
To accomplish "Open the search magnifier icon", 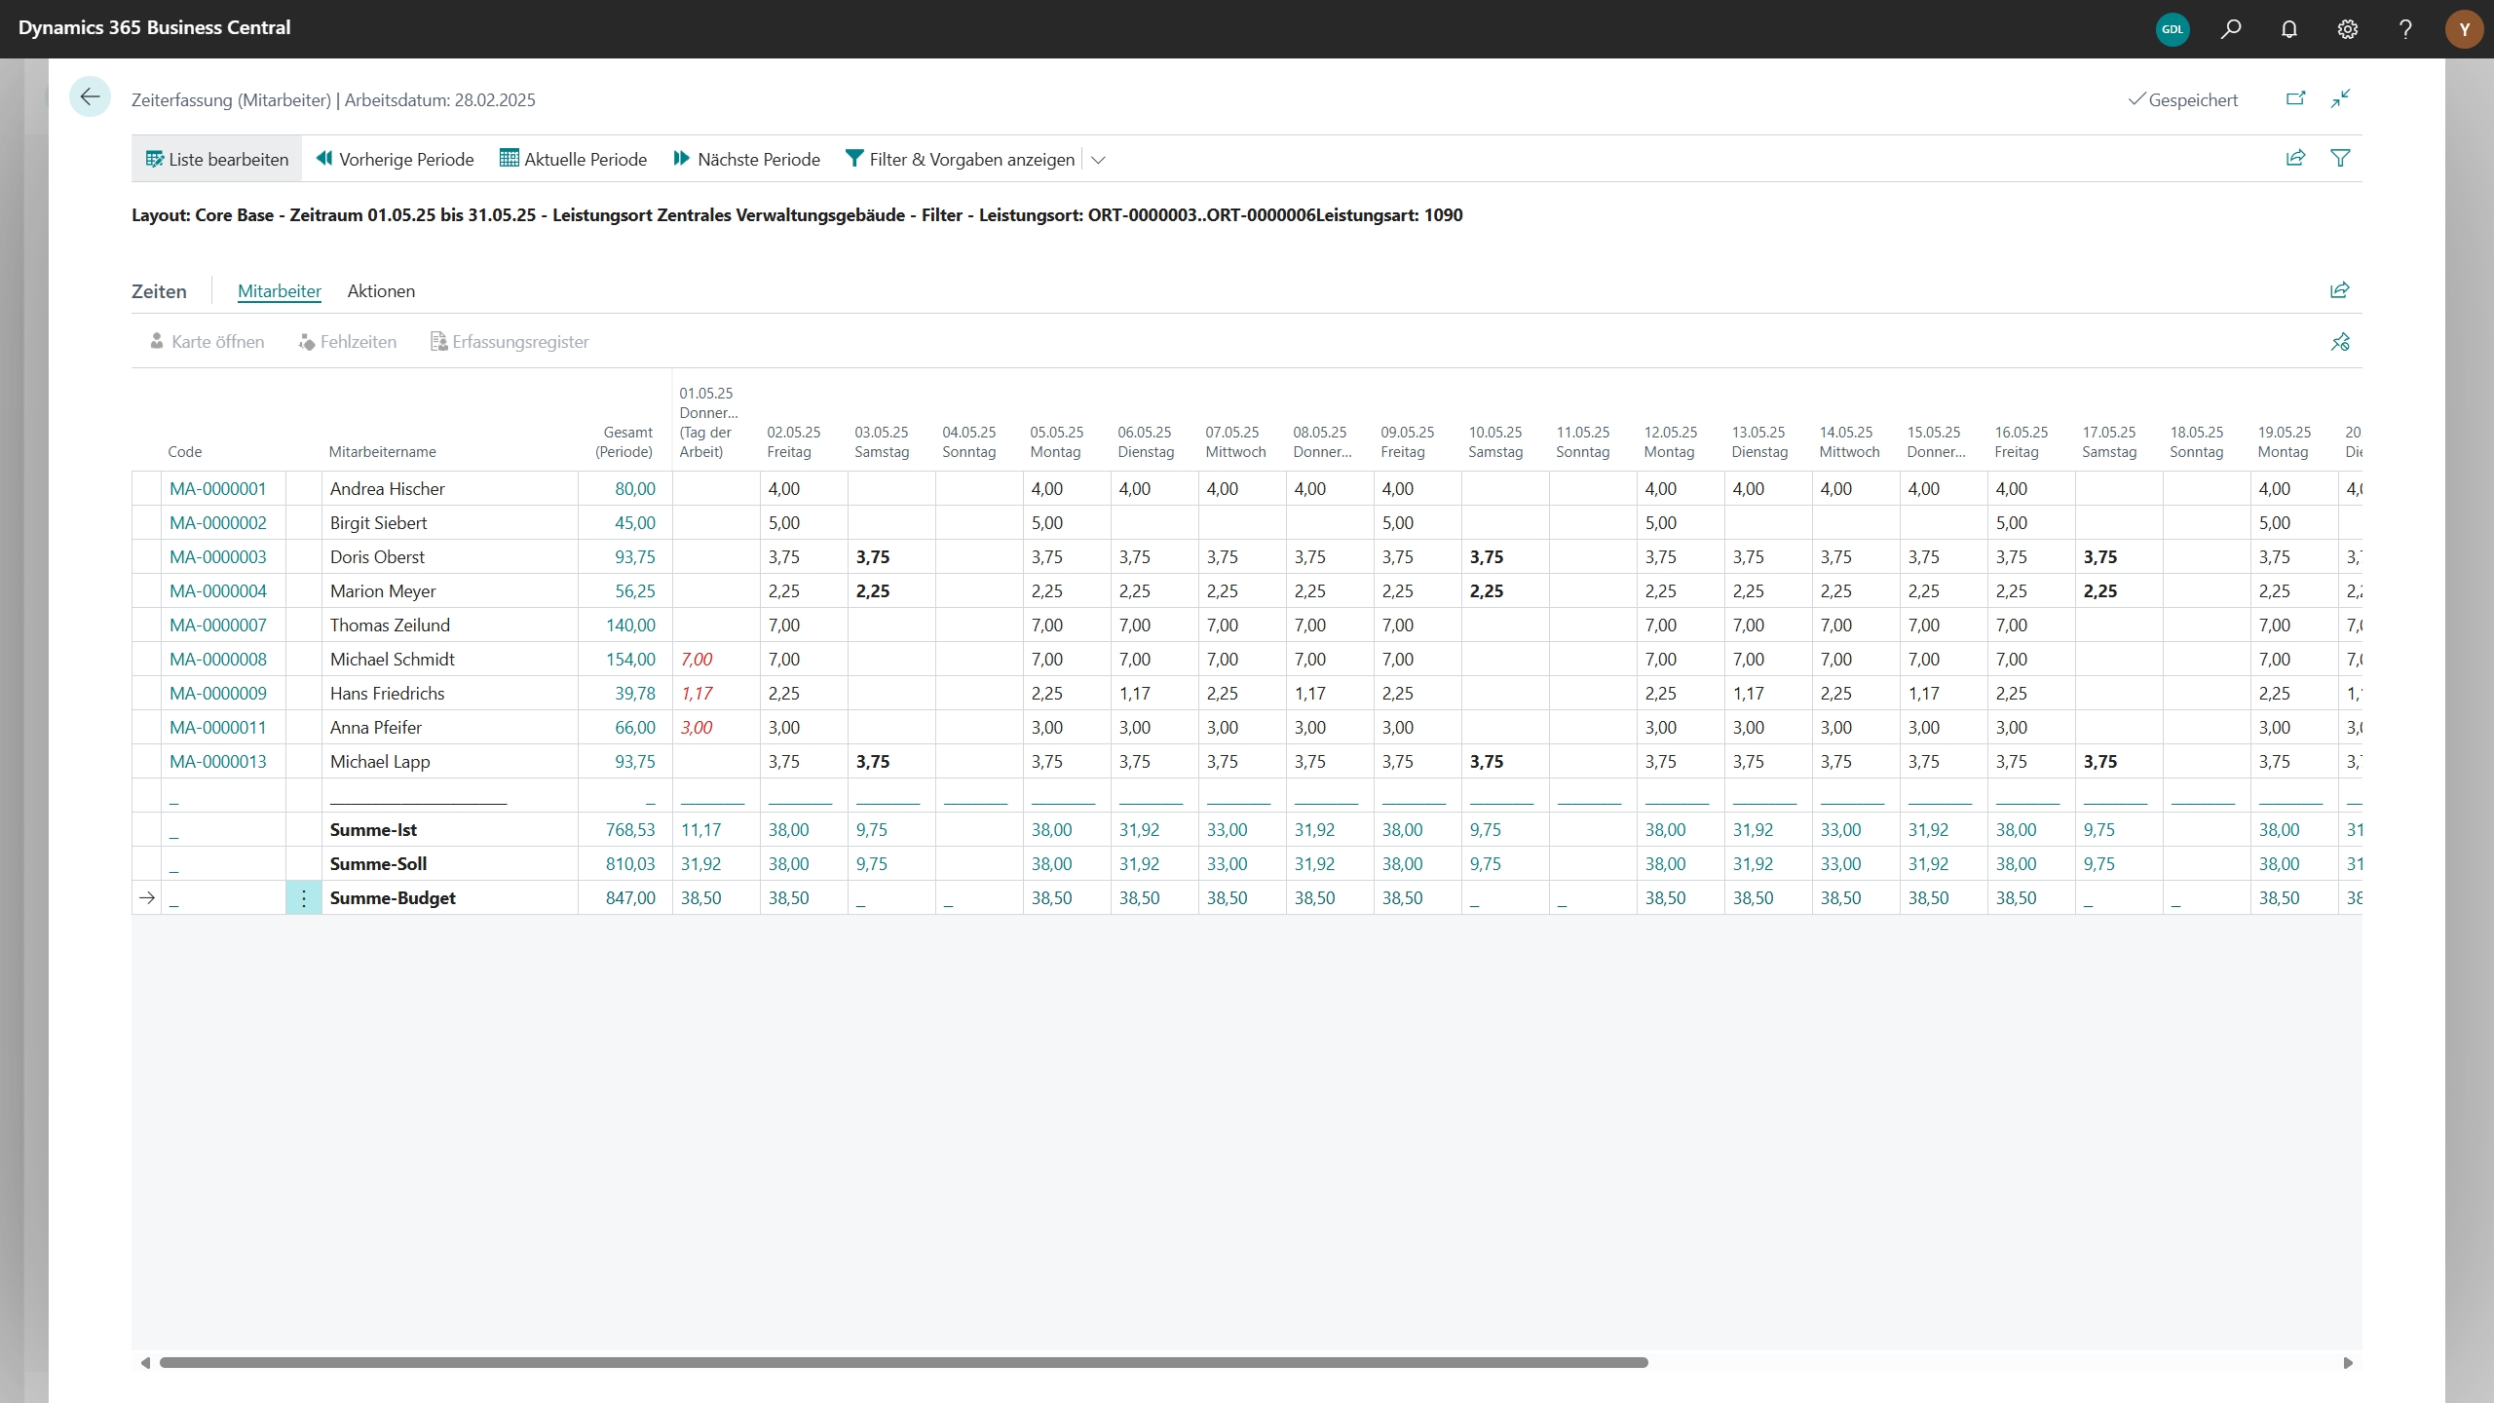I will [2230, 29].
